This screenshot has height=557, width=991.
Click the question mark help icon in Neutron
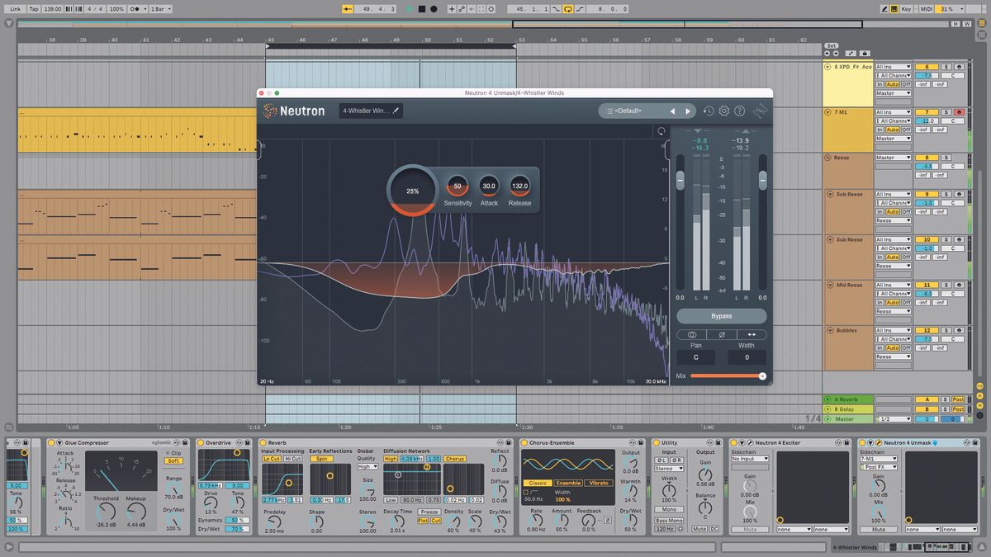[x=739, y=111]
